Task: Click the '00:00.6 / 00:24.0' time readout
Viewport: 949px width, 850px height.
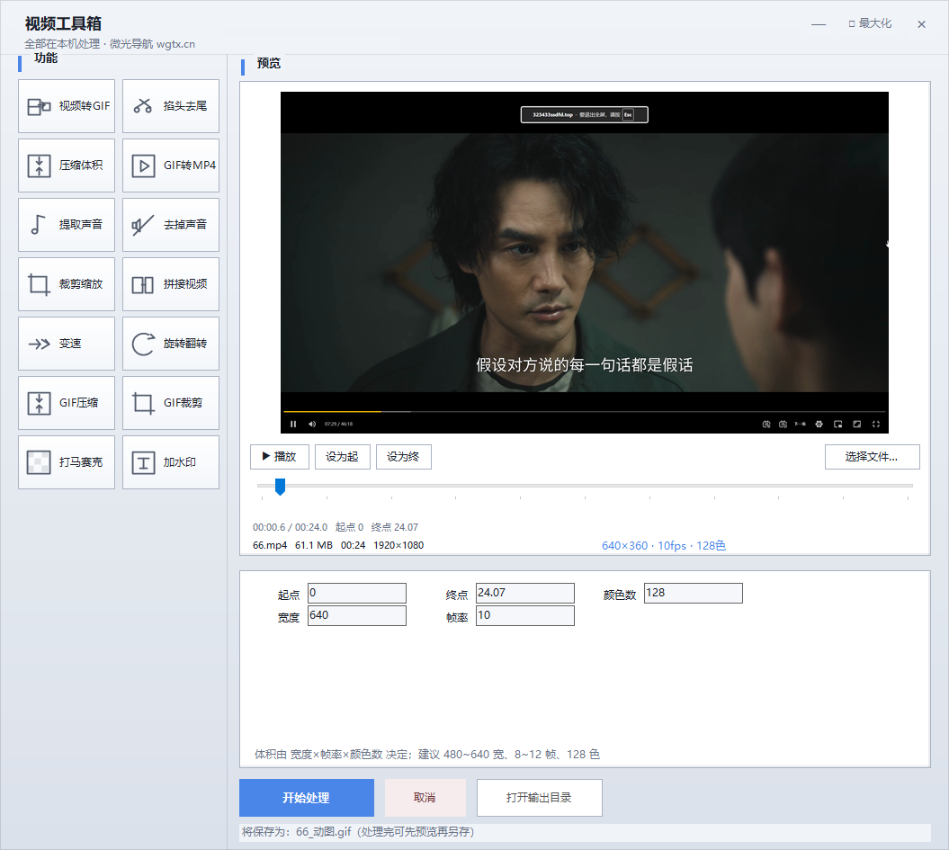Action: coord(290,527)
